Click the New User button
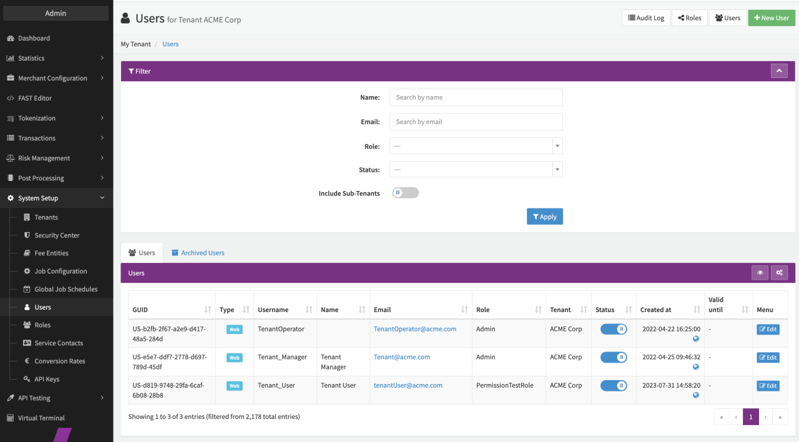This screenshot has height=442, width=799. click(x=772, y=18)
